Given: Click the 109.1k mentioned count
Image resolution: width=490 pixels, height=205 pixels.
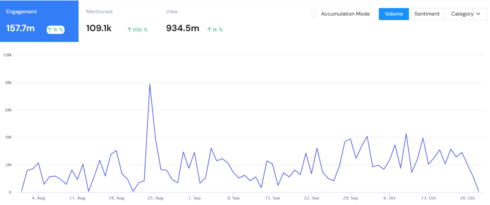Looking at the screenshot, I should point(99,28).
